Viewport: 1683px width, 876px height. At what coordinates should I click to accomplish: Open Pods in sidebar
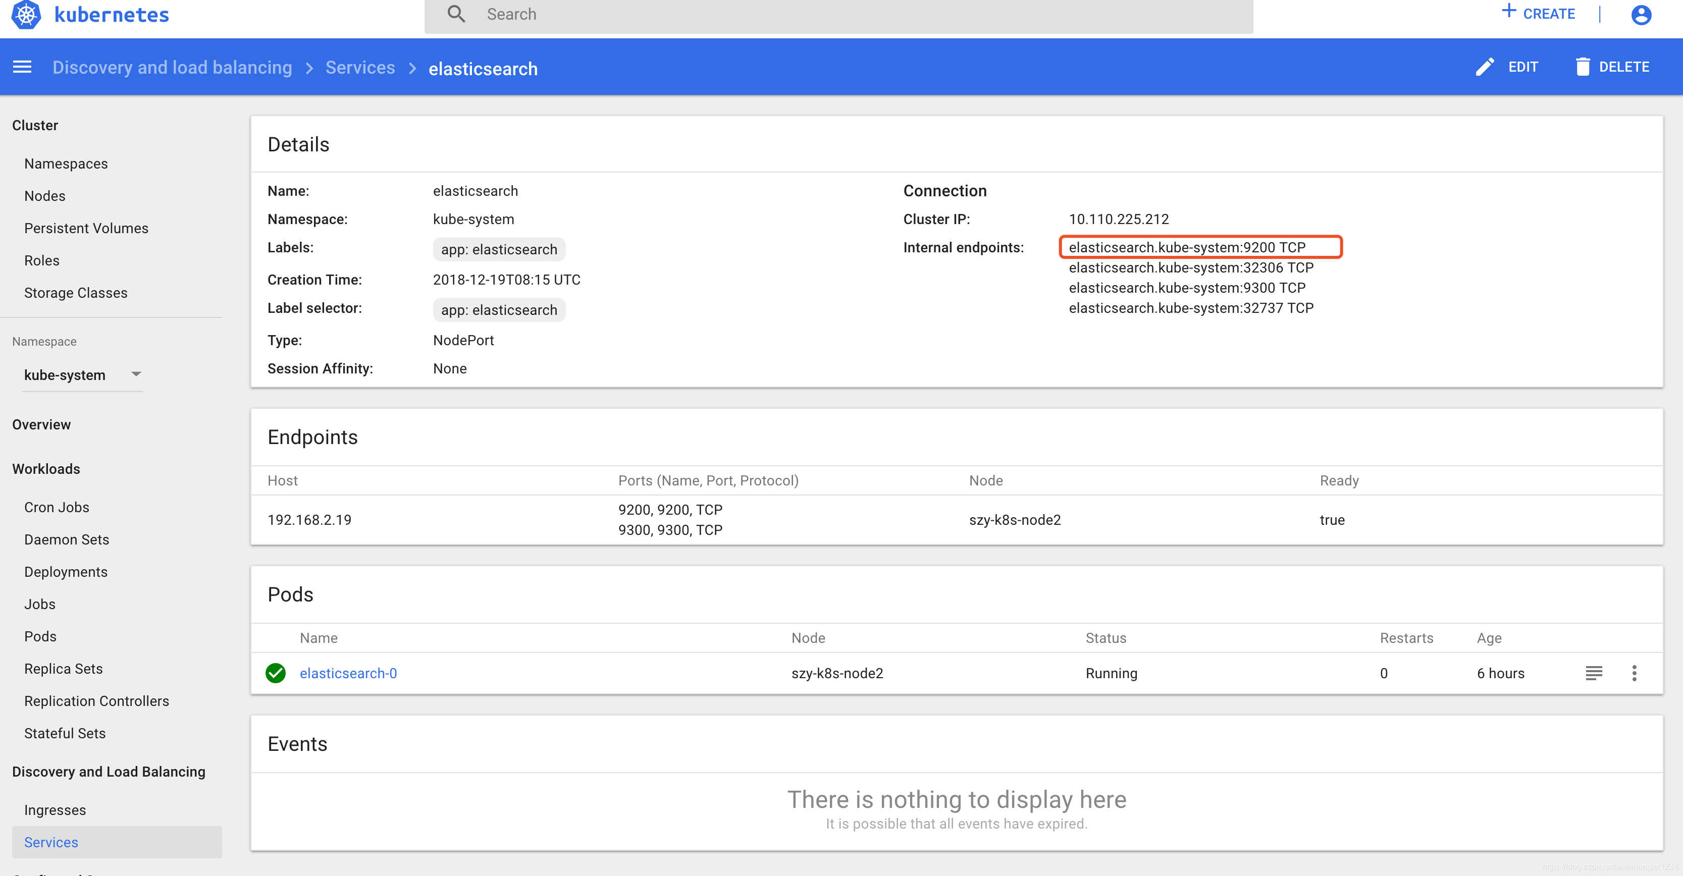point(40,637)
